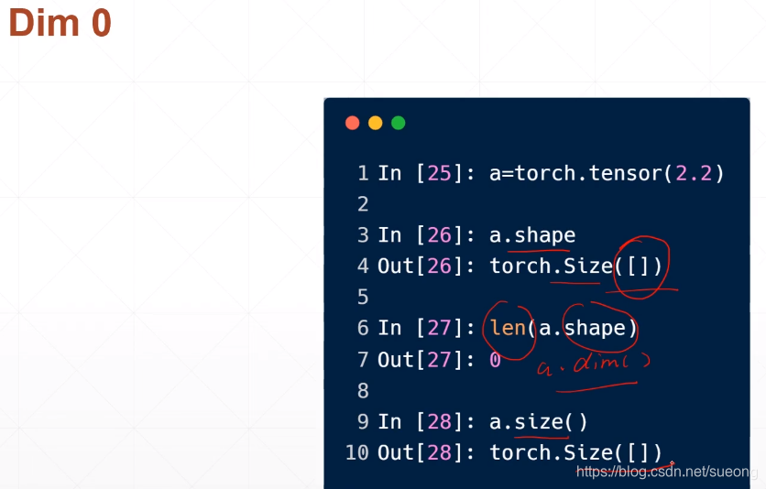
Task: Click 'a.size()' on line 9
Action: (x=539, y=421)
